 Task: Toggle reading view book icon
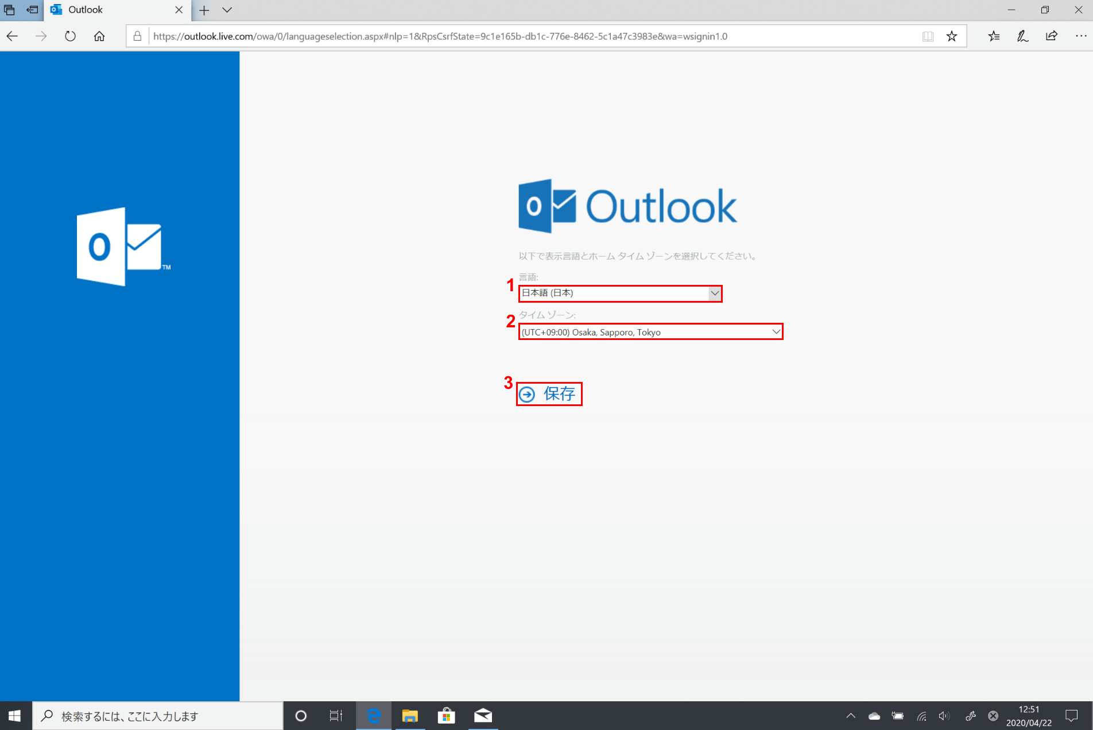[x=928, y=36]
